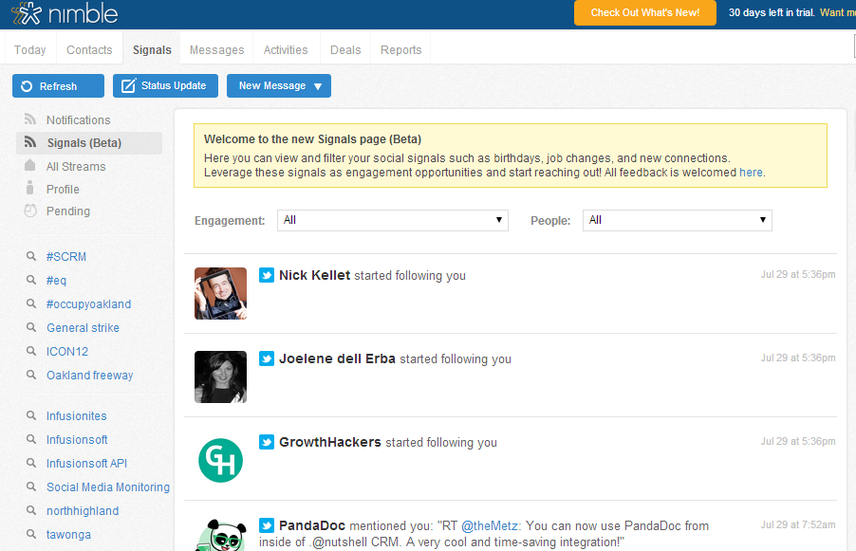The width and height of the screenshot is (856, 551).
Task: Open the PandaDoc name link
Action: point(312,525)
